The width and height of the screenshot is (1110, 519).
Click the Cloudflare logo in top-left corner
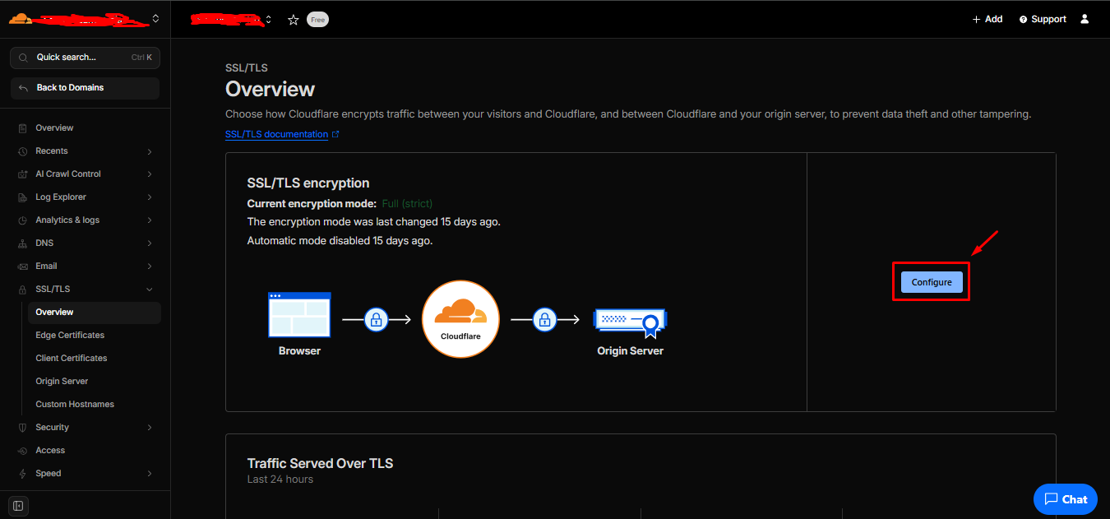point(21,18)
